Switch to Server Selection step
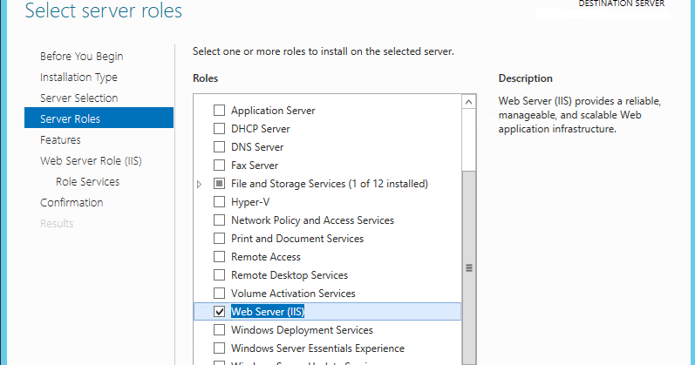The image size is (695, 365). tap(78, 98)
